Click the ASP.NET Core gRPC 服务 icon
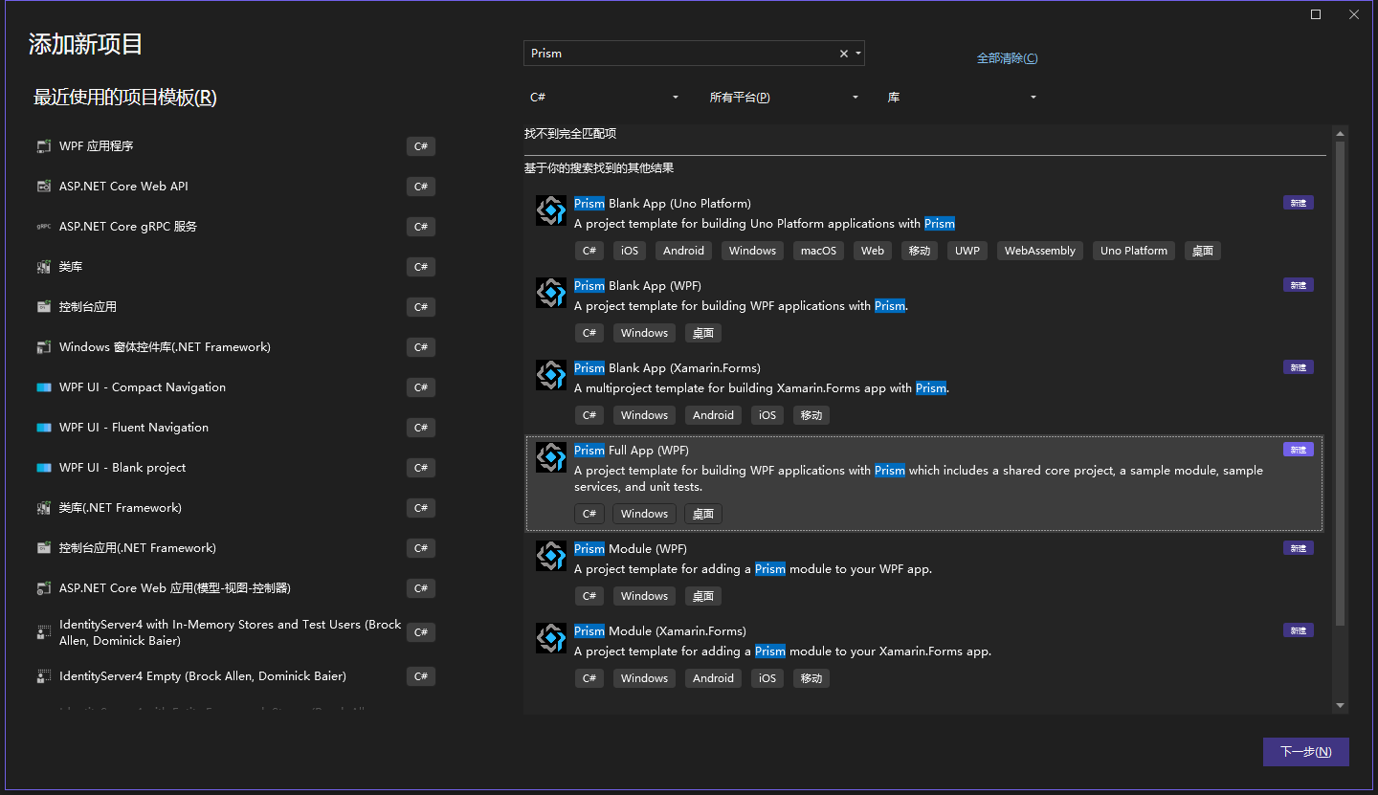 (43, 226)
